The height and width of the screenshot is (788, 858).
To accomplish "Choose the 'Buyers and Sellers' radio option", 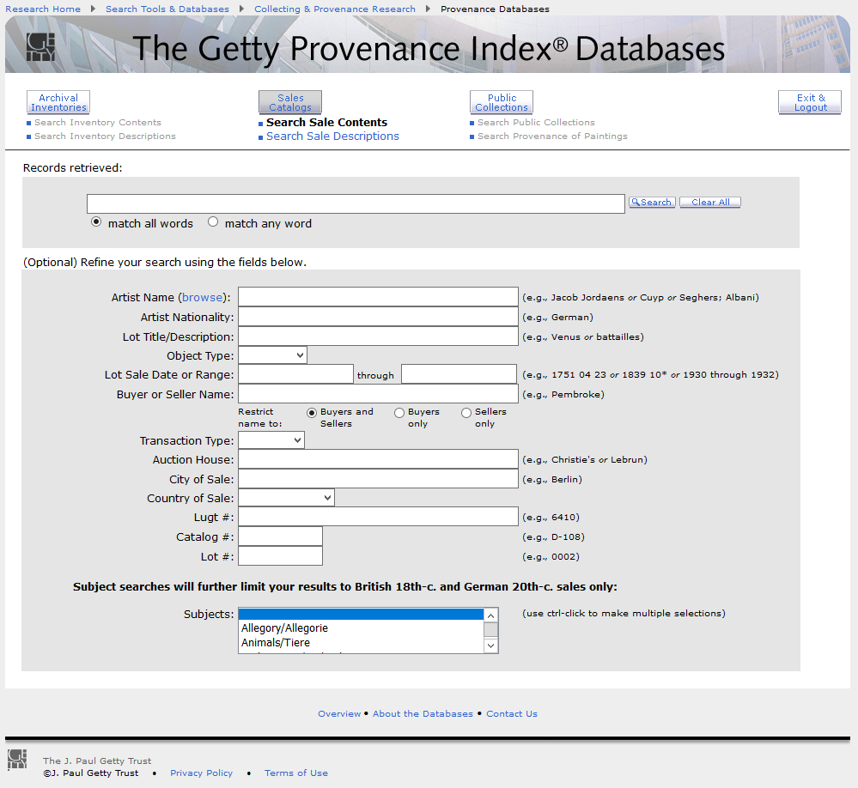I will pos(312,413).
